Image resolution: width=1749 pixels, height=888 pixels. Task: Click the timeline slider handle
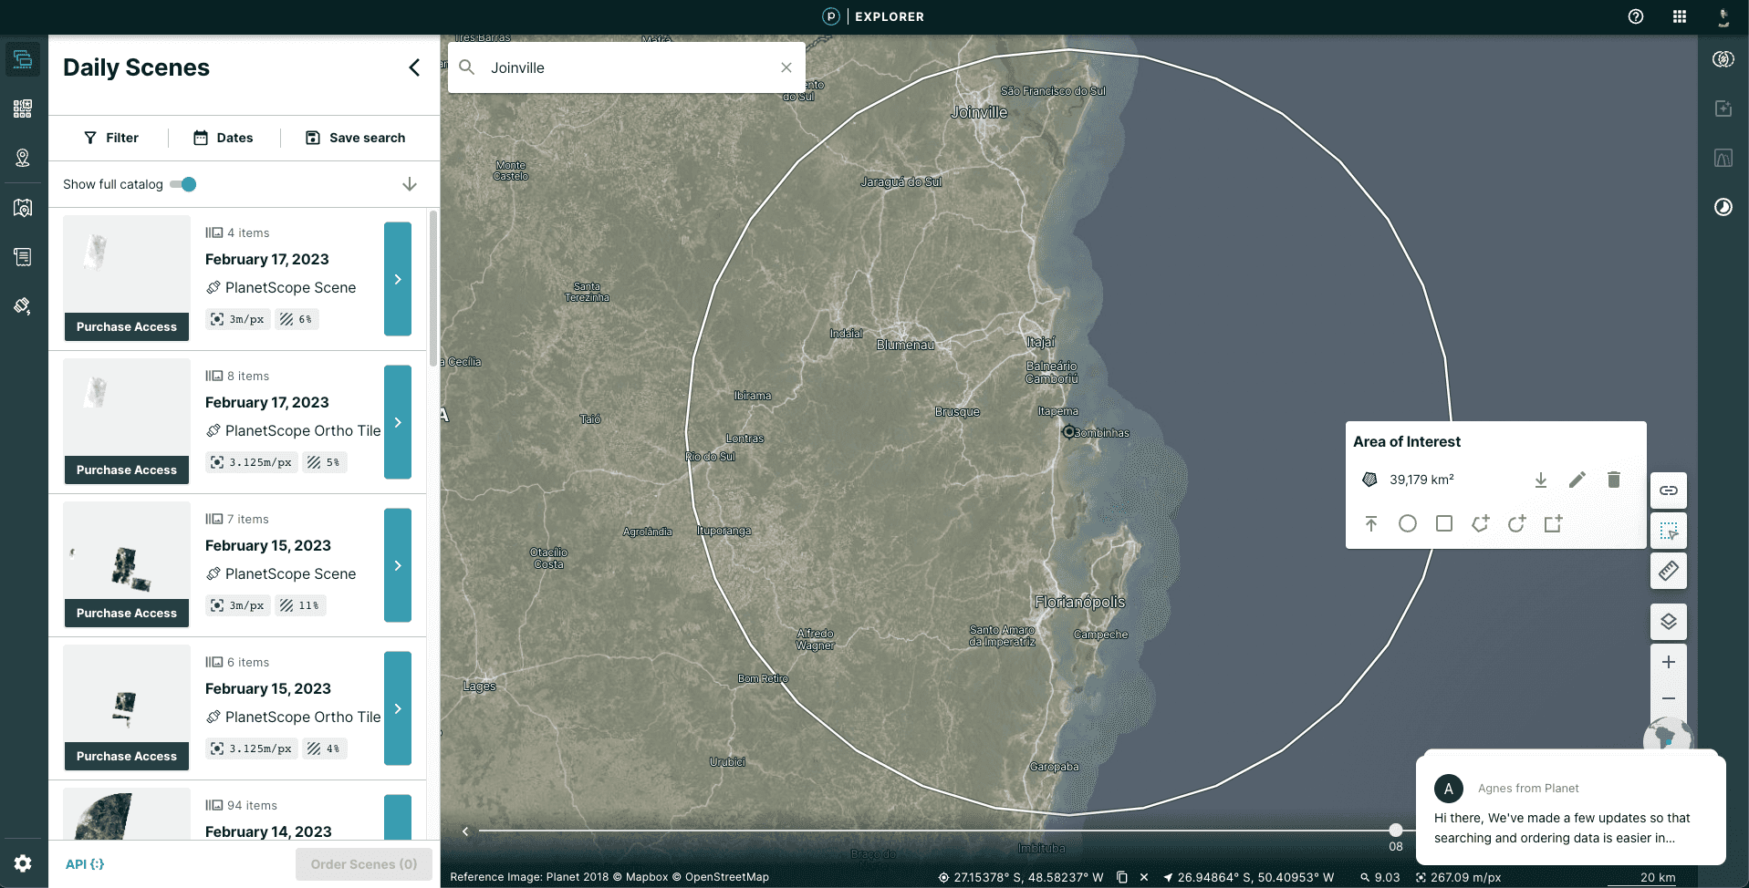[1395, 830]
